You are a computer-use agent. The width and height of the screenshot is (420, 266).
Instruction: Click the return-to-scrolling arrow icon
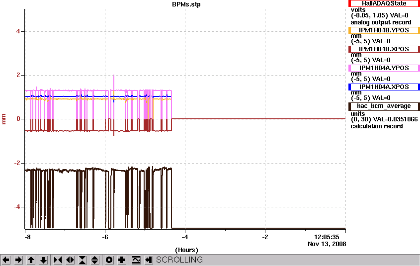tap(149, 260)
